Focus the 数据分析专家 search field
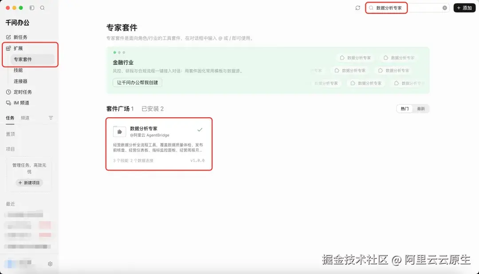 click(408, 8)
